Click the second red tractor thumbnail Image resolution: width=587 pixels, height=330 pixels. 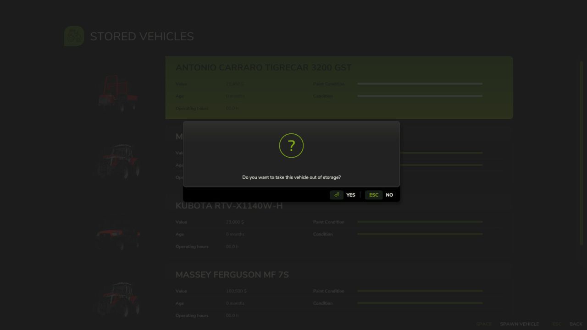pos(118,161)
